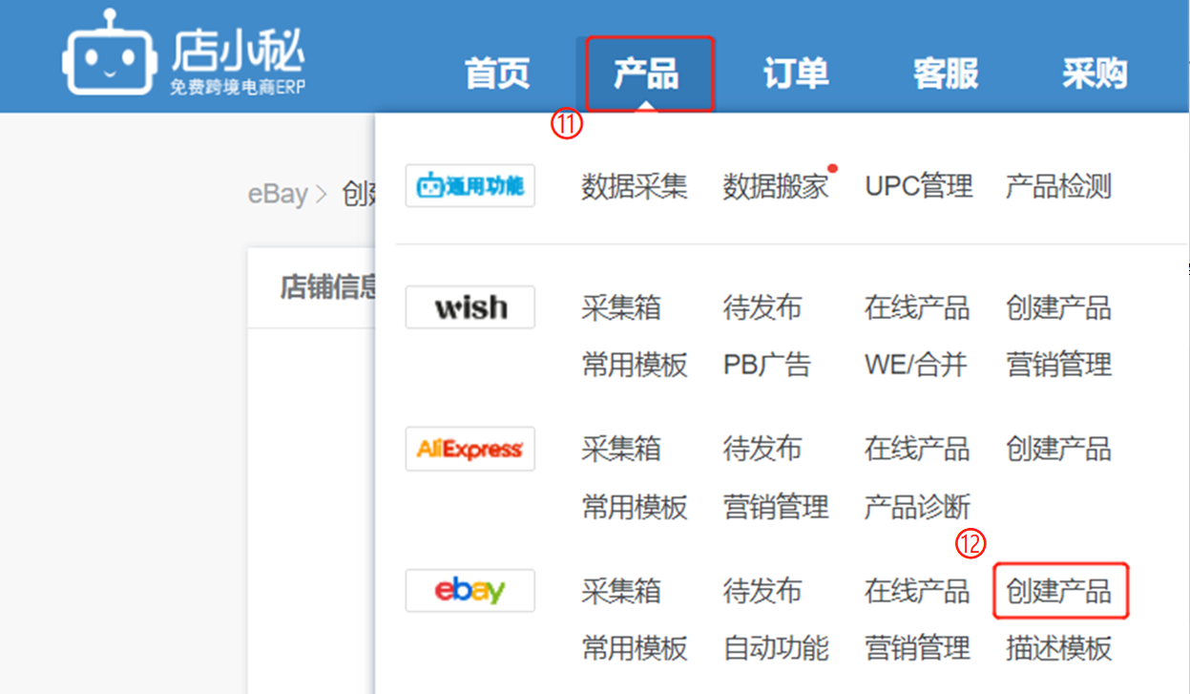Open 数据搬家 under 通用功能

point(776,186)
